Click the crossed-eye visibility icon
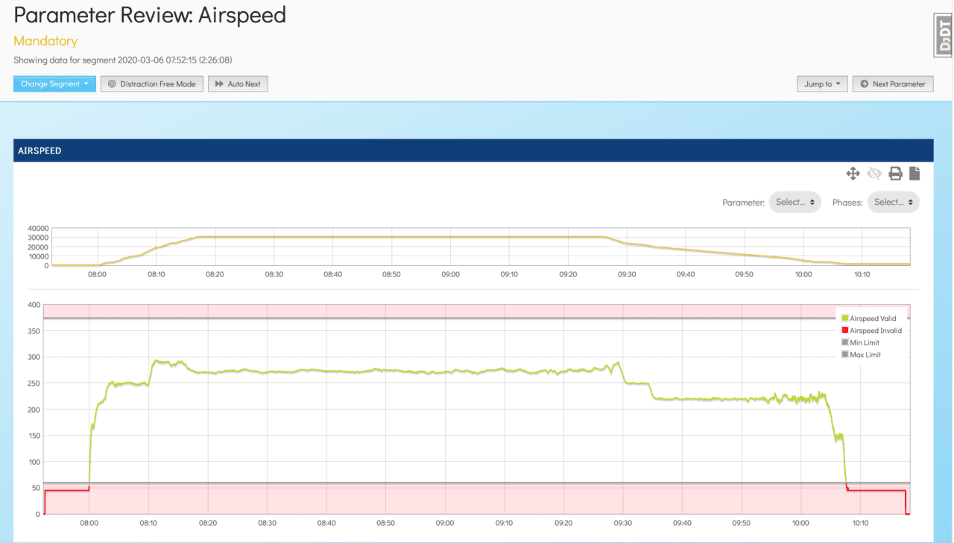This screenshot has height=543, width=954. pyautogui.click(x=874, y=173)
